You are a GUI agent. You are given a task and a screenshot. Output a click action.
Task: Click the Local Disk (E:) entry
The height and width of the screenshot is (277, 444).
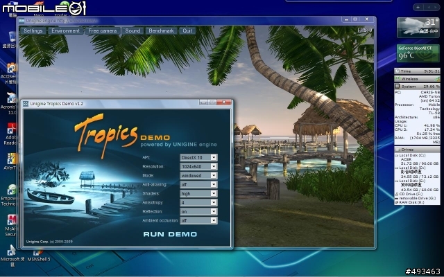[x=410, y=181]
